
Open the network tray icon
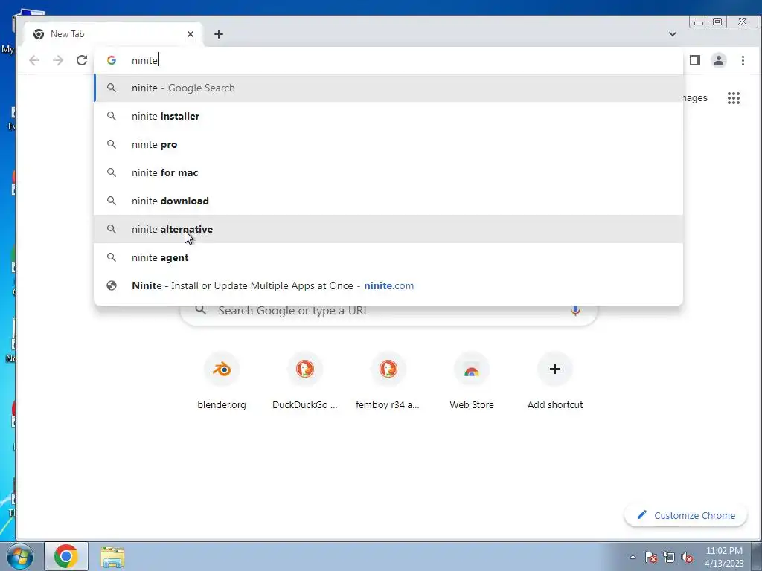pyautogui.click(x=669, y=557)
